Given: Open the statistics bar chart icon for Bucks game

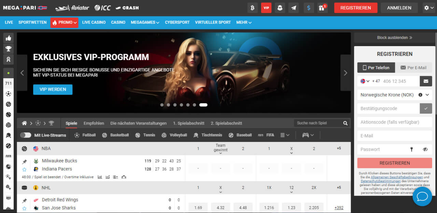Looking at the screenshot, I should 100,177.
